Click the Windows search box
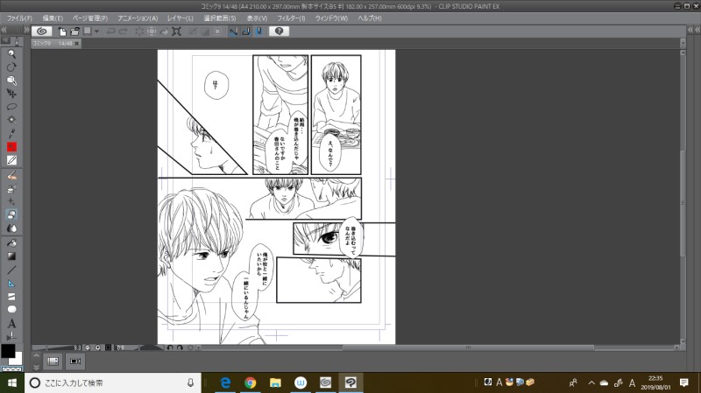The image size is (701, 393). [x=113, y=382]
